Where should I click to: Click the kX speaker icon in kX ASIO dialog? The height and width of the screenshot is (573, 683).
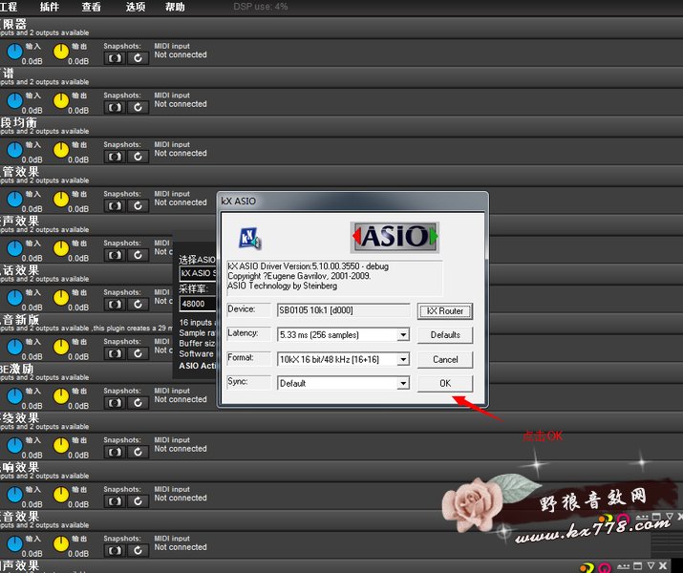(x=250, y=238)
